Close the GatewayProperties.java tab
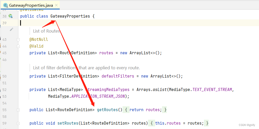The image size is (259, 129). pyautogui.click(x=56, y=5)
